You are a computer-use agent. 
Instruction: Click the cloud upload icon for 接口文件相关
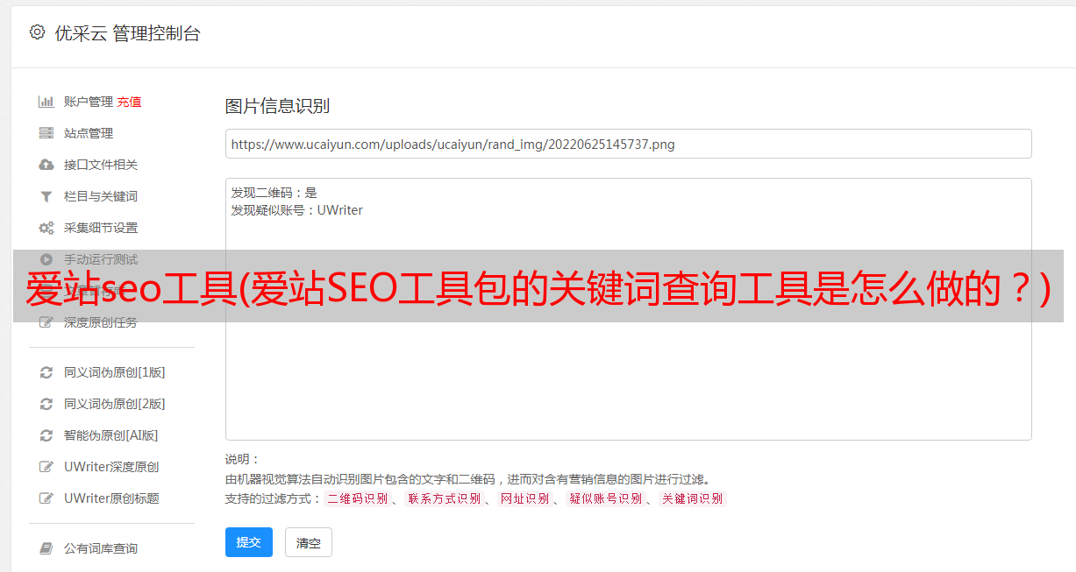46,165
